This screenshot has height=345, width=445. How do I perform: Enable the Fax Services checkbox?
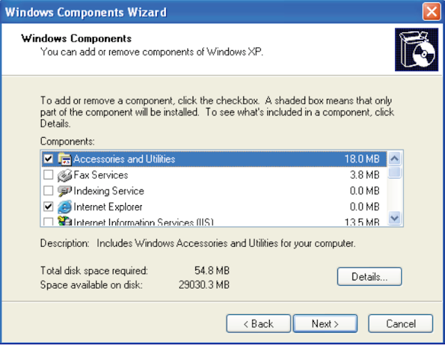pos(48,175)
